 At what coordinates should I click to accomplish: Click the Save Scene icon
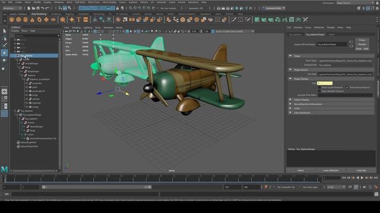(38, 8)
